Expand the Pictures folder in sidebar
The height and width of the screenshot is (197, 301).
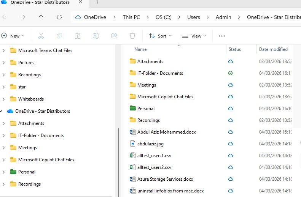tap(3, 63)
